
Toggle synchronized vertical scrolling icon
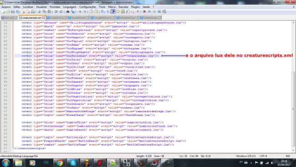click(x=91, y=12)
